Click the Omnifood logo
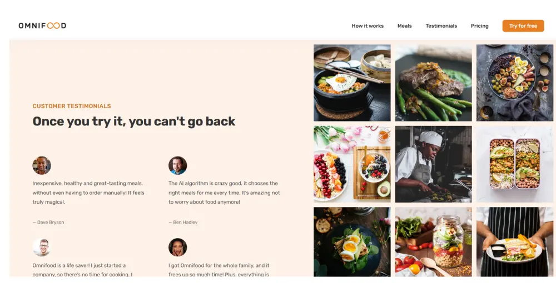 coord(42,26)
